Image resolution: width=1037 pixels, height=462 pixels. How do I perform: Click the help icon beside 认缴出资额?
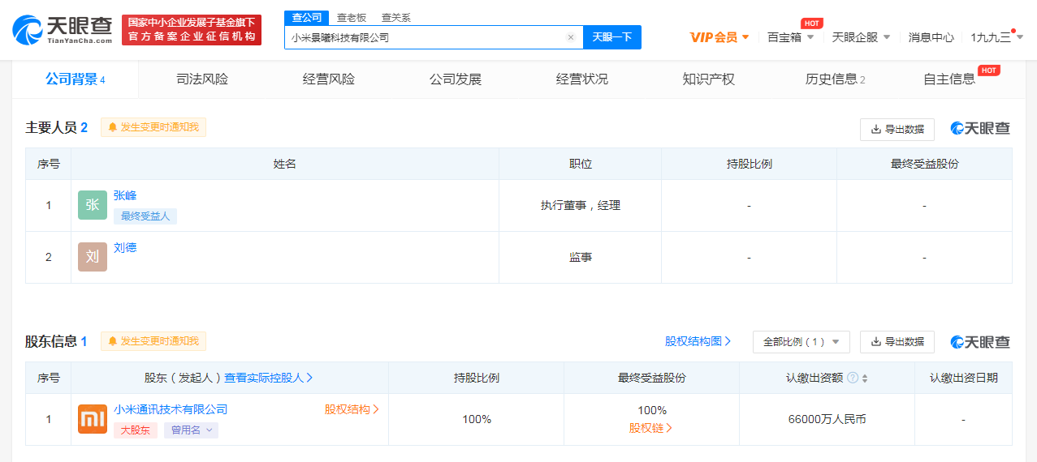point(852,378)
